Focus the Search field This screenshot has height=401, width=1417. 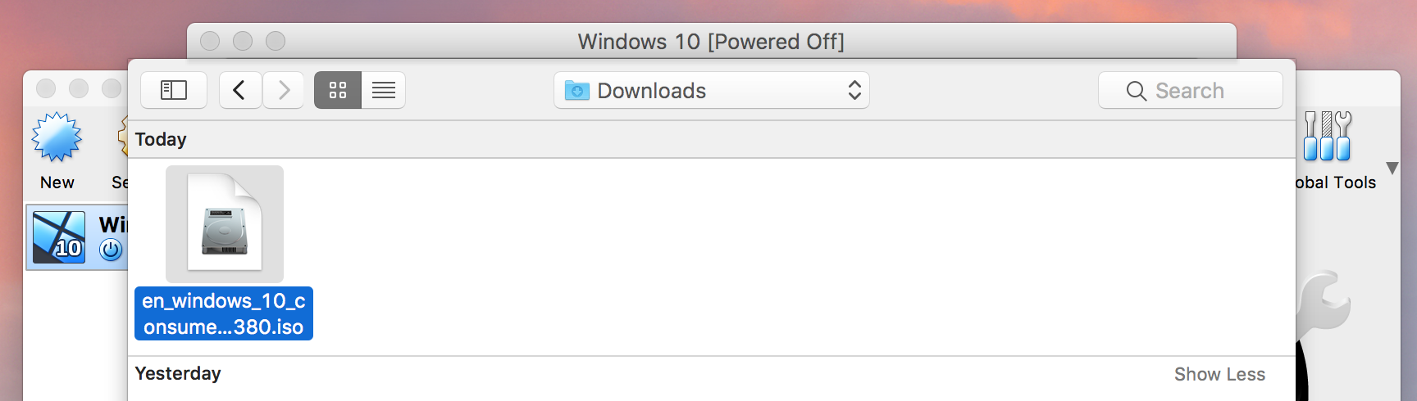[1191, 90]
